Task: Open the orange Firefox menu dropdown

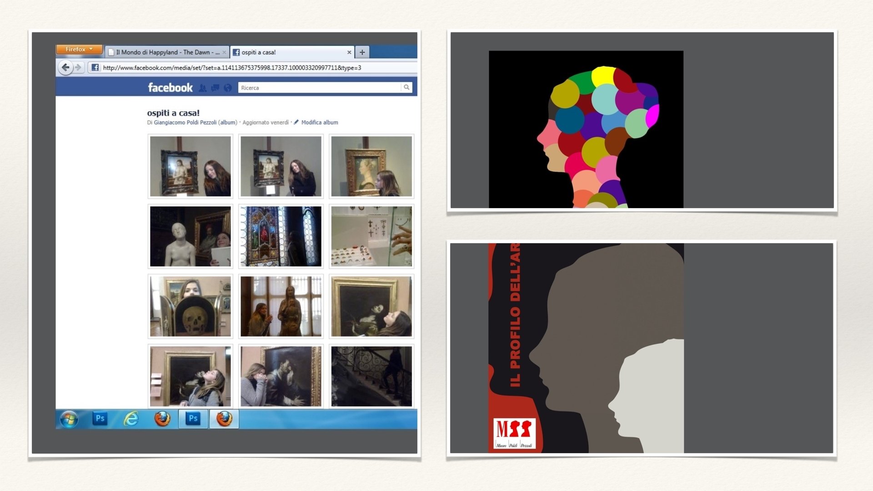Action: point(79,49)
